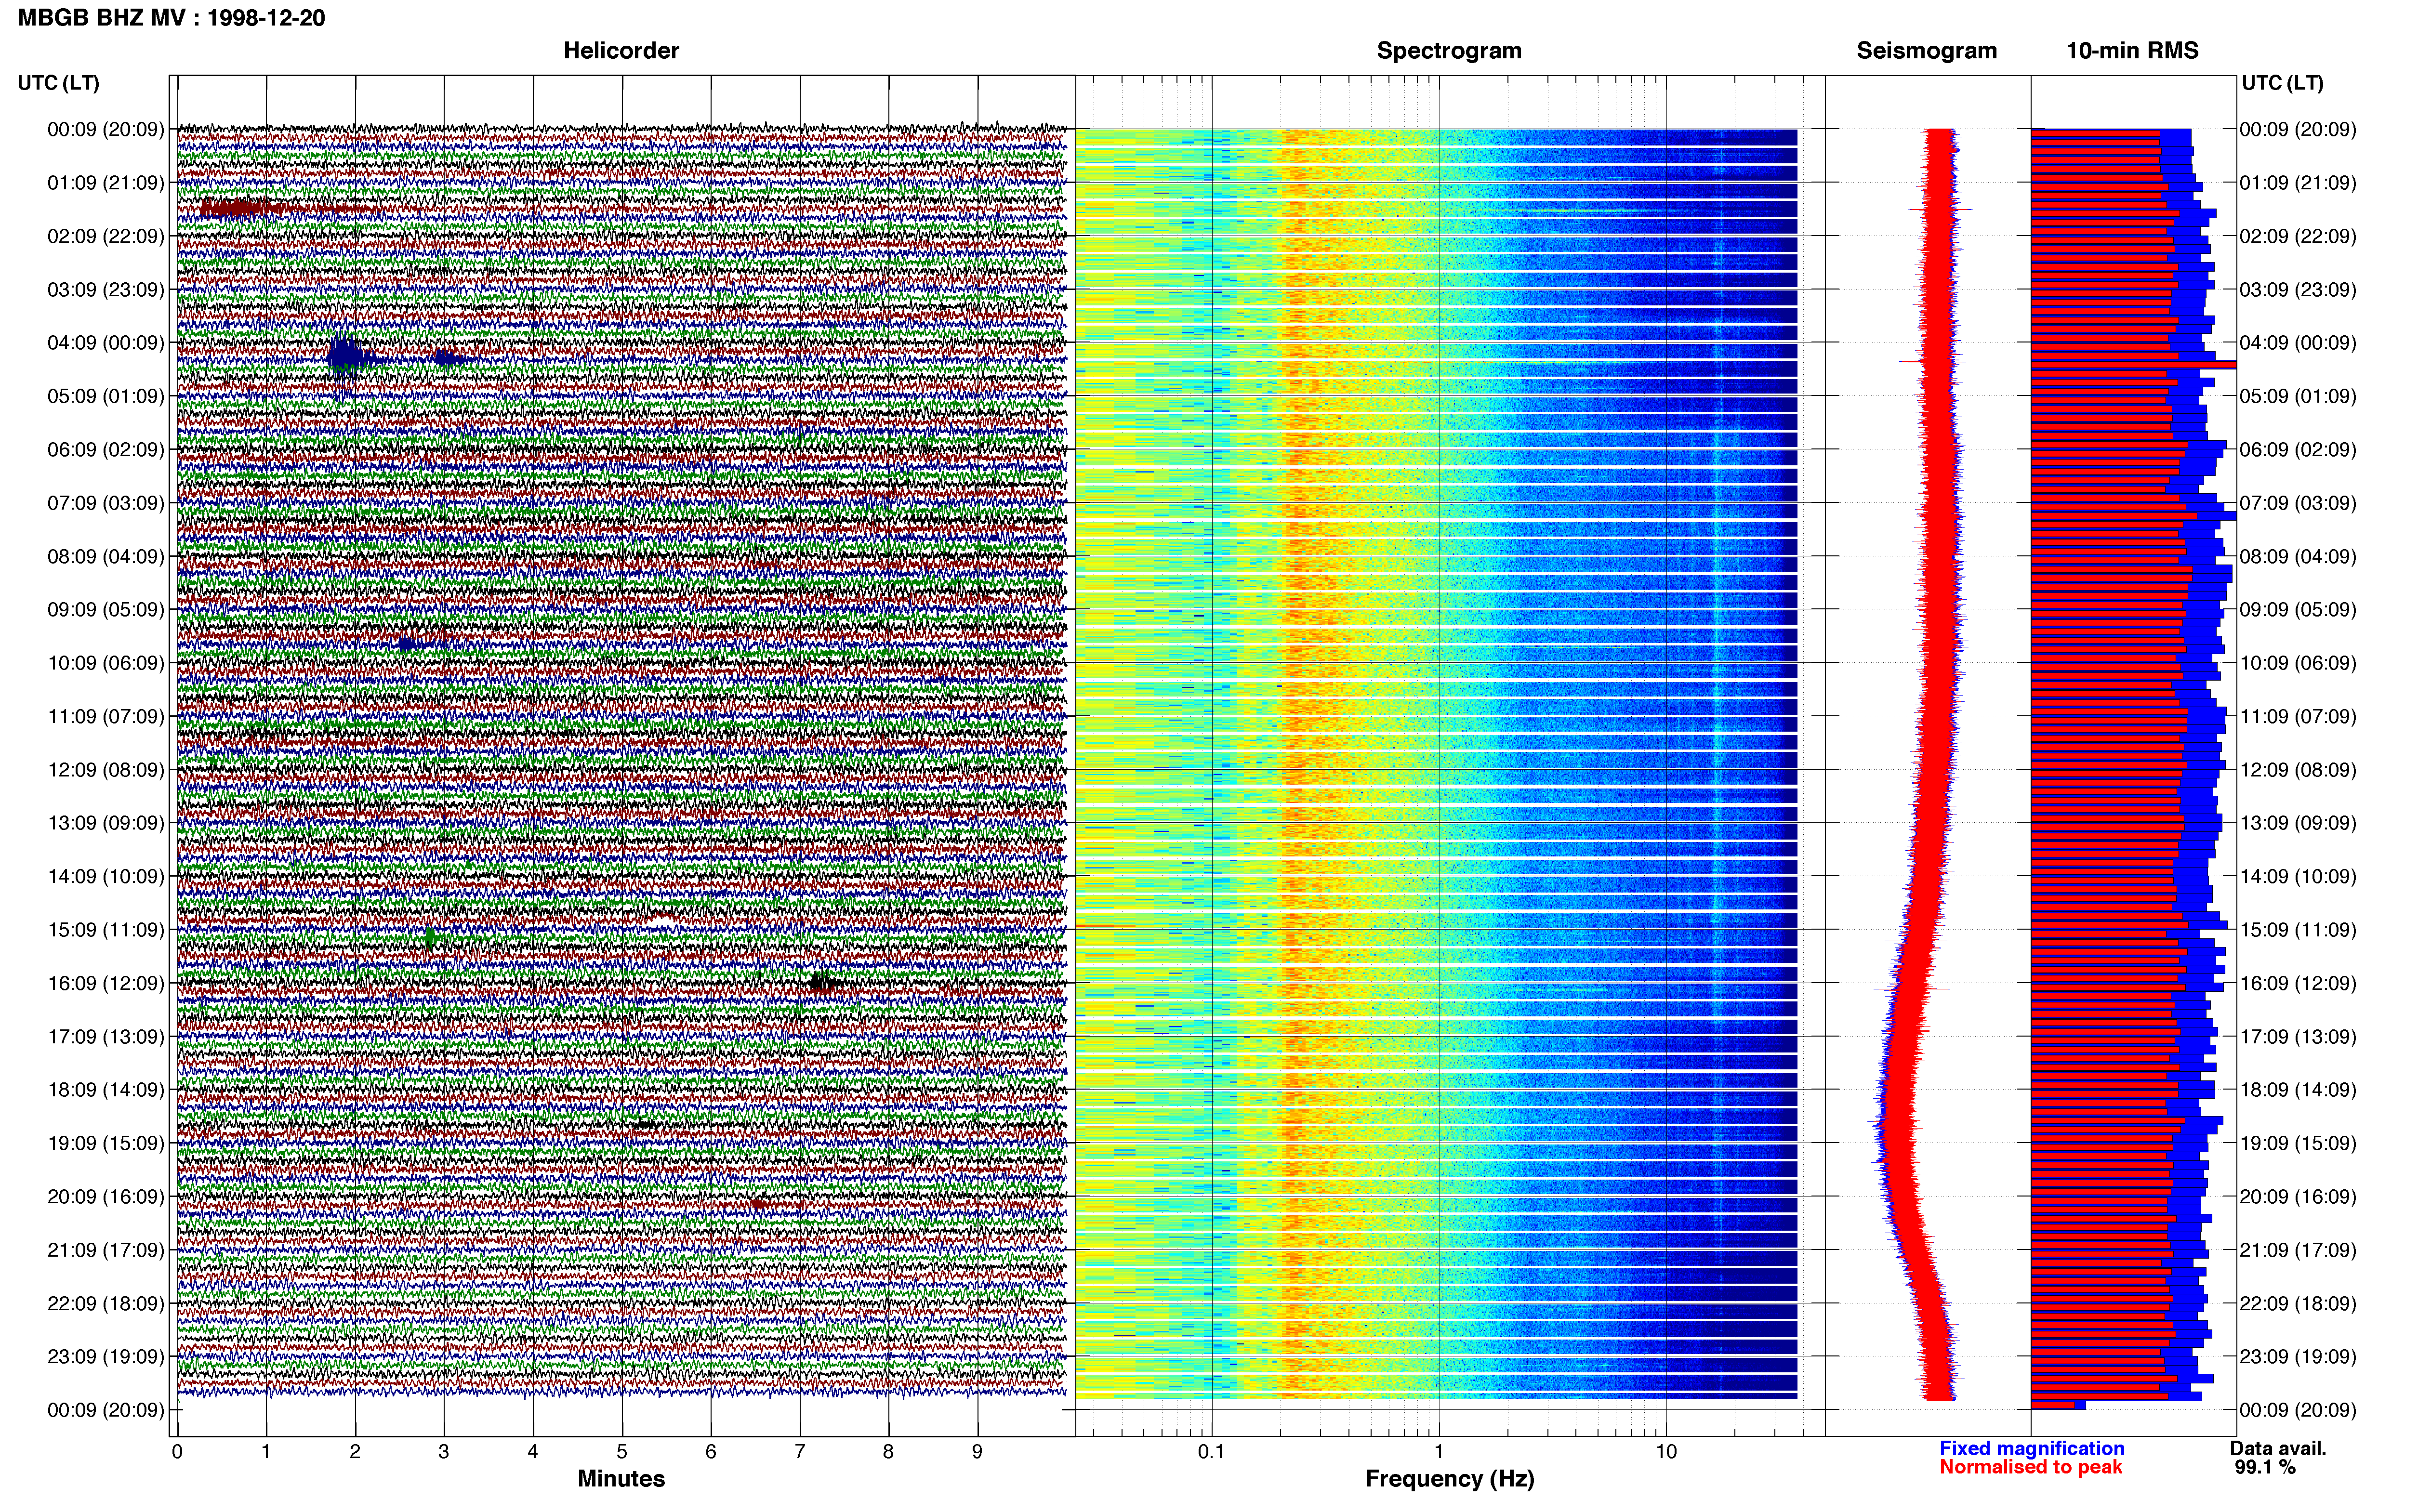The width and height of the screenshot is (2418, 1512).
Task: Click the 'Minutes' x-axis label
Action: [621, 1479]
